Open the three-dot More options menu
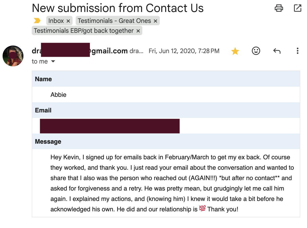 coord(298,51)
